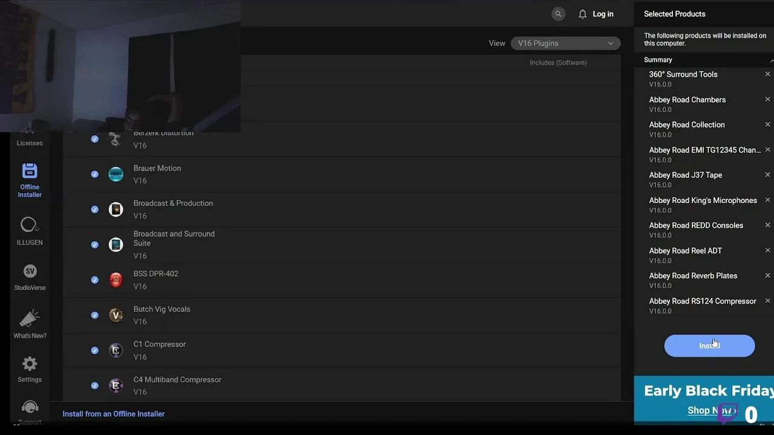Remove Abbey Road King's Microphones from selection
The image size is (774, 435).
click(767, 200)
